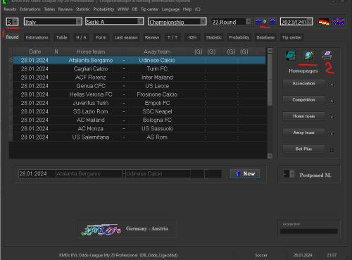Click the Away team homepage button
Image resolution: width=352 pixels, height=260 pixels.
(303, 132)
